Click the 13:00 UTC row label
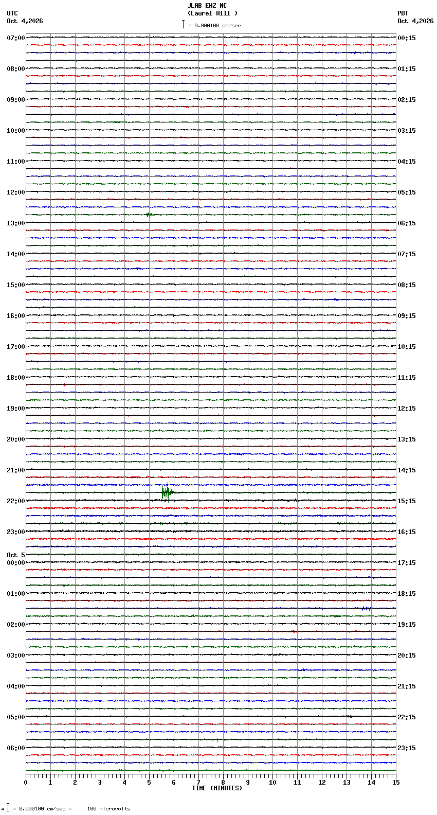437x815 pixels. pyautogui.click(x=16, y=223)
